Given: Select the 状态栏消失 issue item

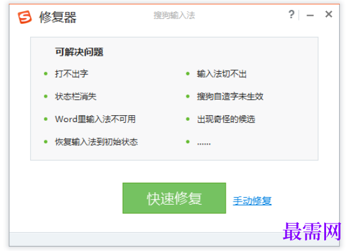Looking at the screenshot, I should click(x=76, y=96).
